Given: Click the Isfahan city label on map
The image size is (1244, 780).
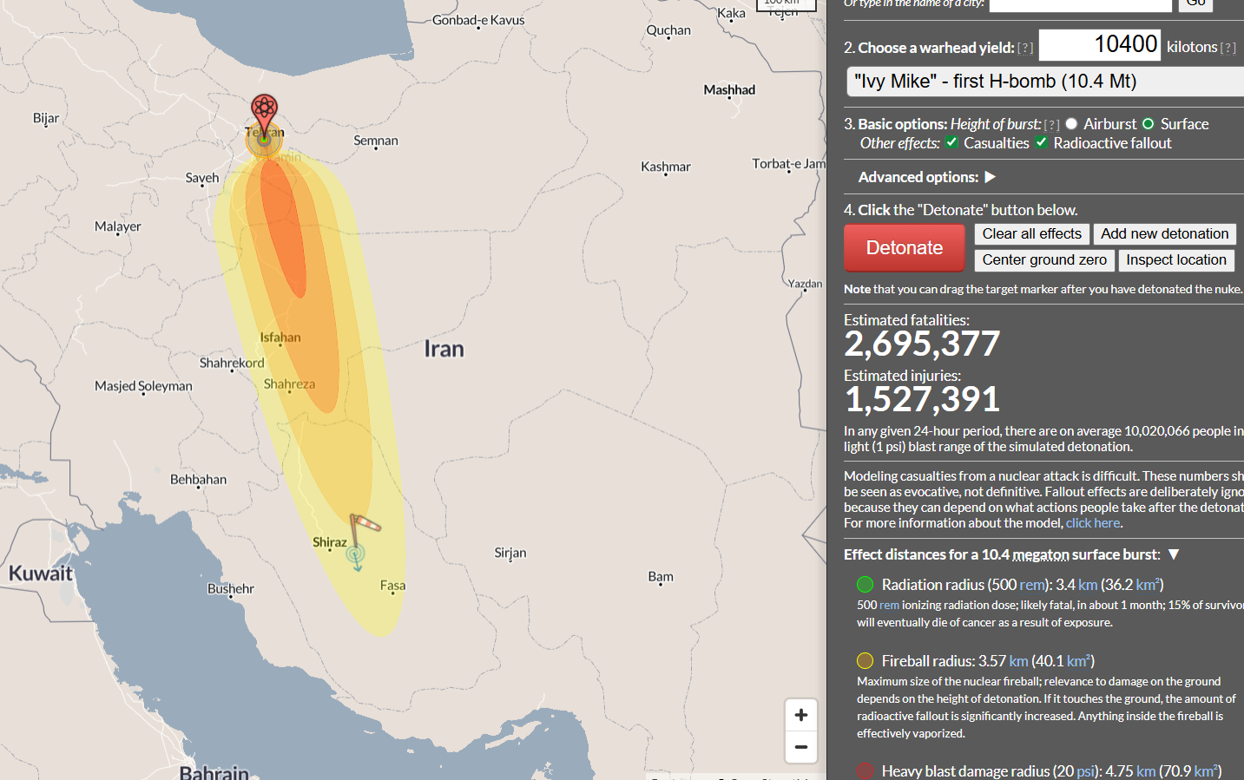Looking at the screenshot, I should (280, 338).
